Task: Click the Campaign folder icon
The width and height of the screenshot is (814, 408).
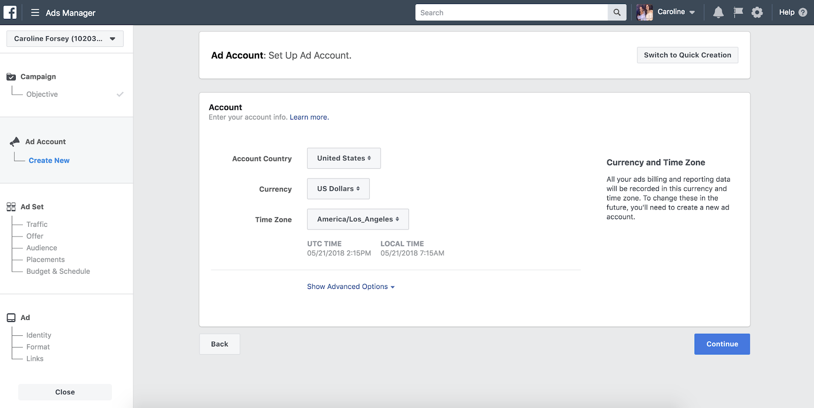Action: coord(11,77)
